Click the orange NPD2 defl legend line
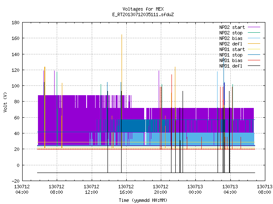This screenshot has height=204, width=273. (x=254, y=44)
